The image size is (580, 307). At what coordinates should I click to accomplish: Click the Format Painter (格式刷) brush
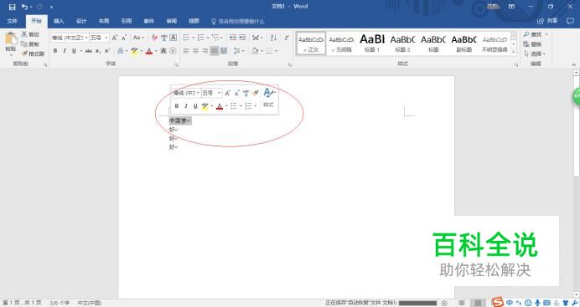click(x=24, y=54)
